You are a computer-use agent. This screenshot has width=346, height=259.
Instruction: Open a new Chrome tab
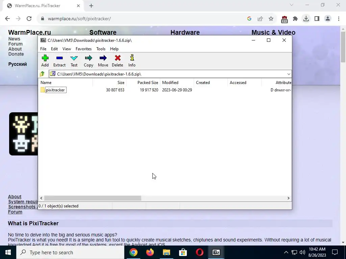tap(91, 6)
